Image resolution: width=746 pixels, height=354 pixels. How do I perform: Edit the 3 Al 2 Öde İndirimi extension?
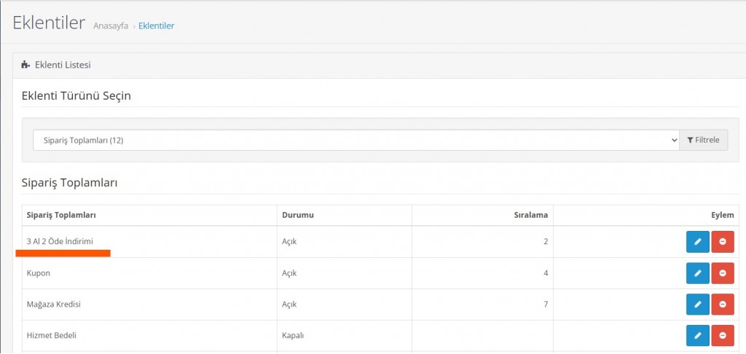point(697,242)
